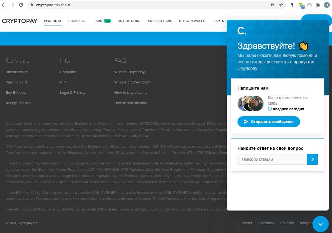Click the CRYPTOPAY logo
This screenshot has width=332, height=233.
pos(20,21)
